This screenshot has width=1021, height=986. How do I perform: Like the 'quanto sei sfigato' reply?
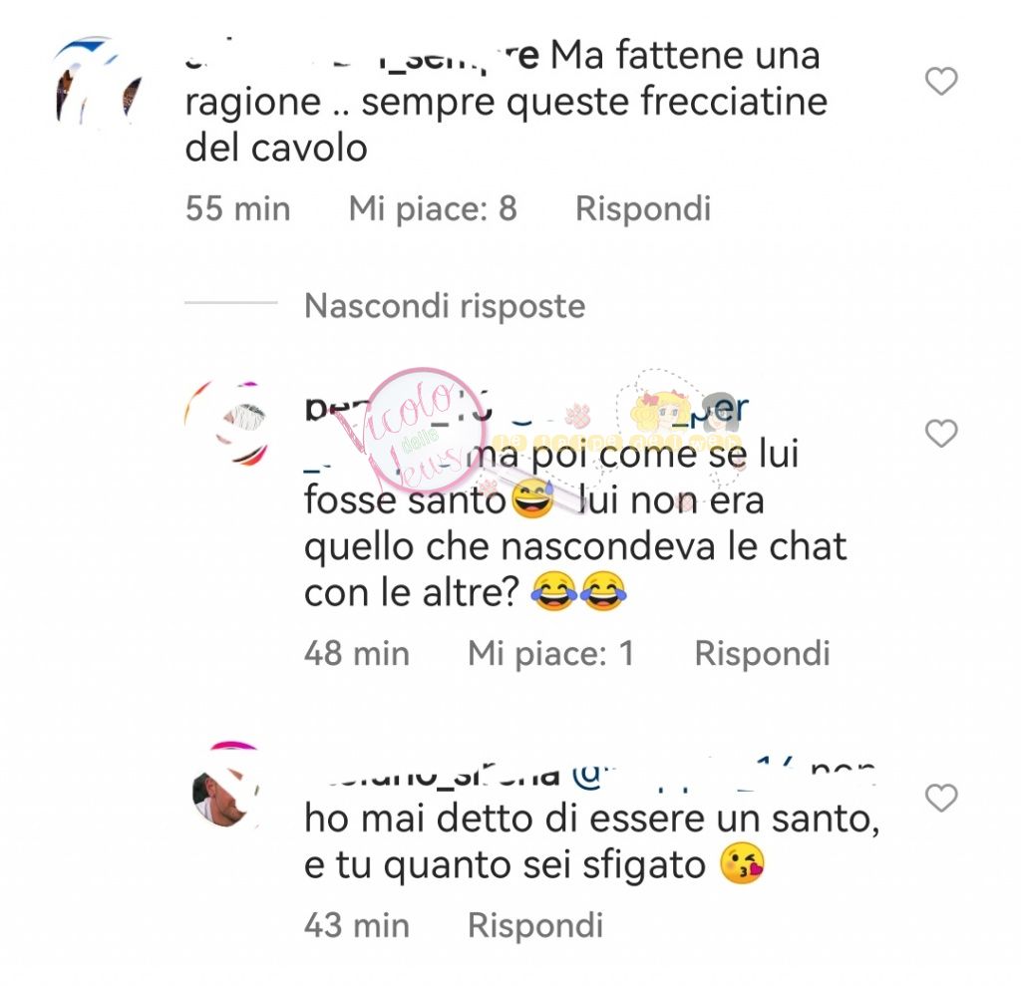[x=941, y=798]
